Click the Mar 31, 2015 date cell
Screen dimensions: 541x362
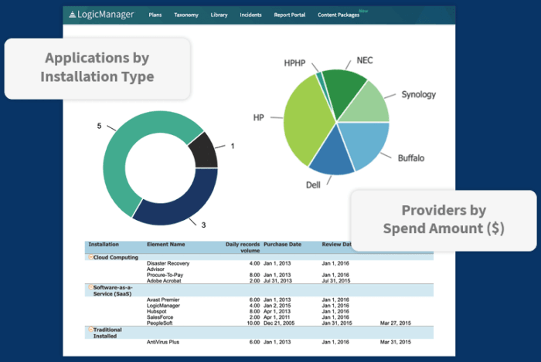[396, 342]
